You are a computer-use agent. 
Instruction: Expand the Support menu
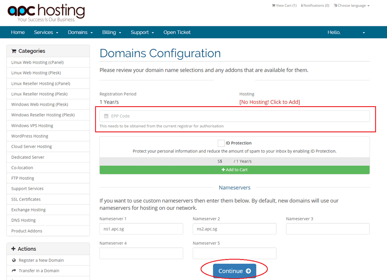(x=142, y=32)
